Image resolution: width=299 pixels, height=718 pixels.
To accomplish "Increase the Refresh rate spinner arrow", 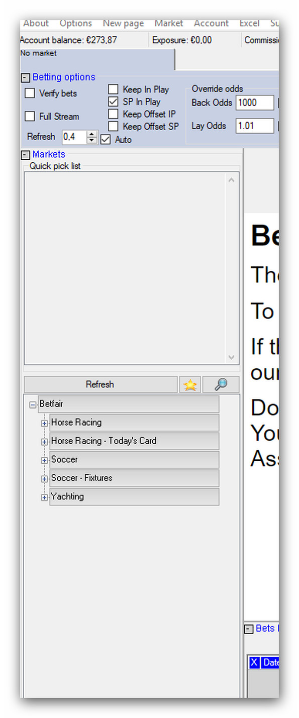I will point(91,134).
